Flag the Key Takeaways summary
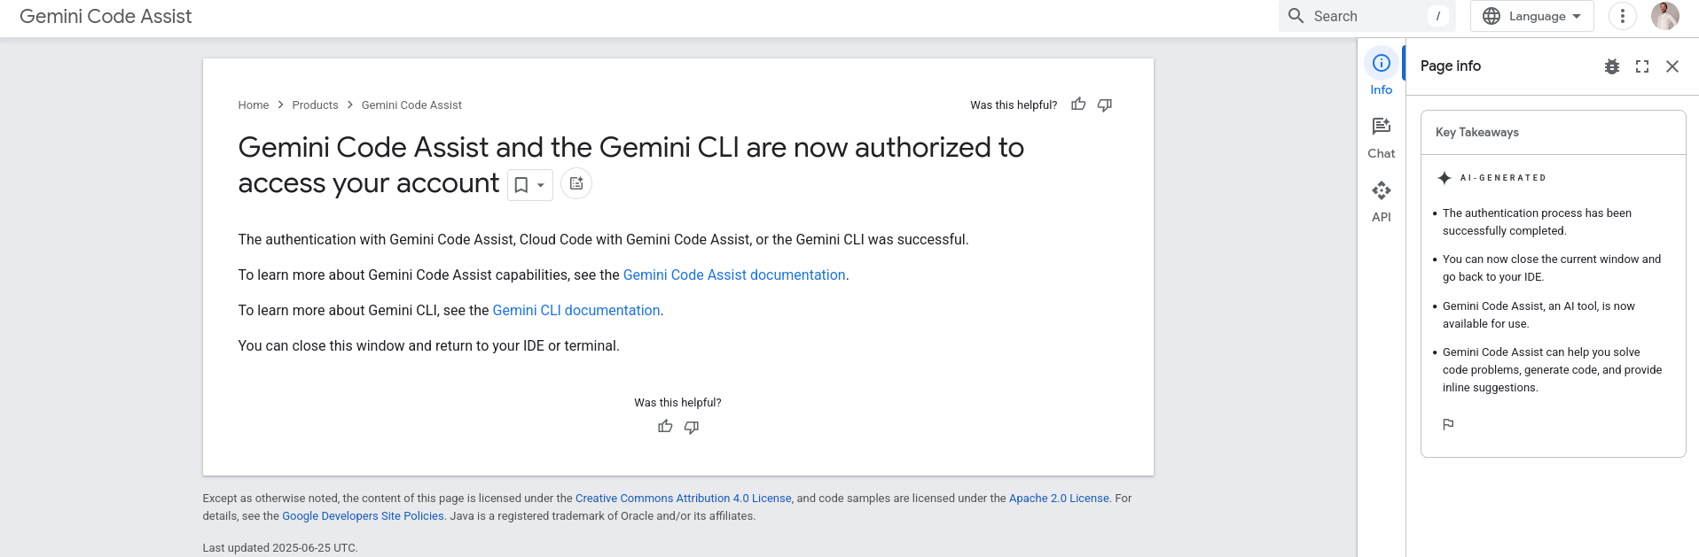This screenshot has height=557, width=1699. point(1448,424)
